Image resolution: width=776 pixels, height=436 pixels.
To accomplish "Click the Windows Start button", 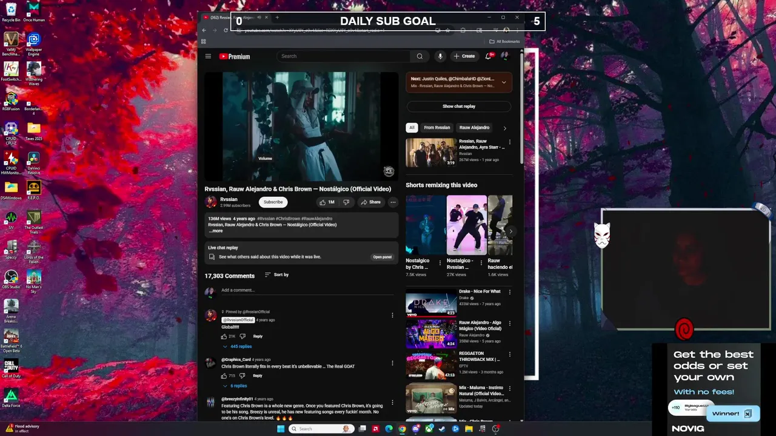I will coord(281,429).
